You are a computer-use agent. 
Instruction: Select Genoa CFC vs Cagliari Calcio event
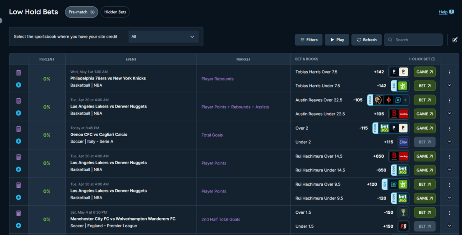99,134
